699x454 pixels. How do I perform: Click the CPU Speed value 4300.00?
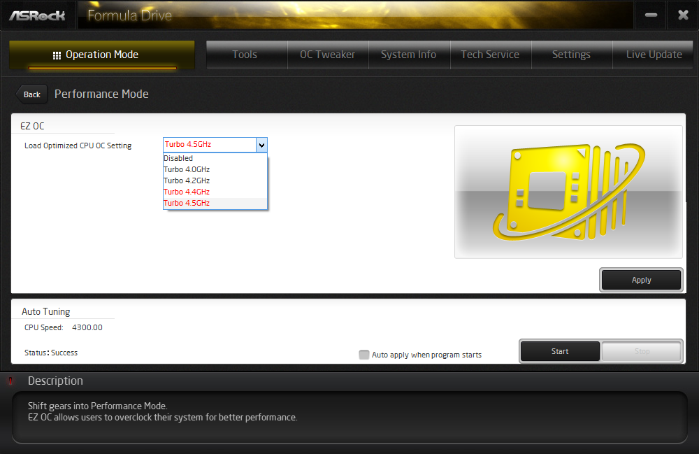tap(87, 327)
